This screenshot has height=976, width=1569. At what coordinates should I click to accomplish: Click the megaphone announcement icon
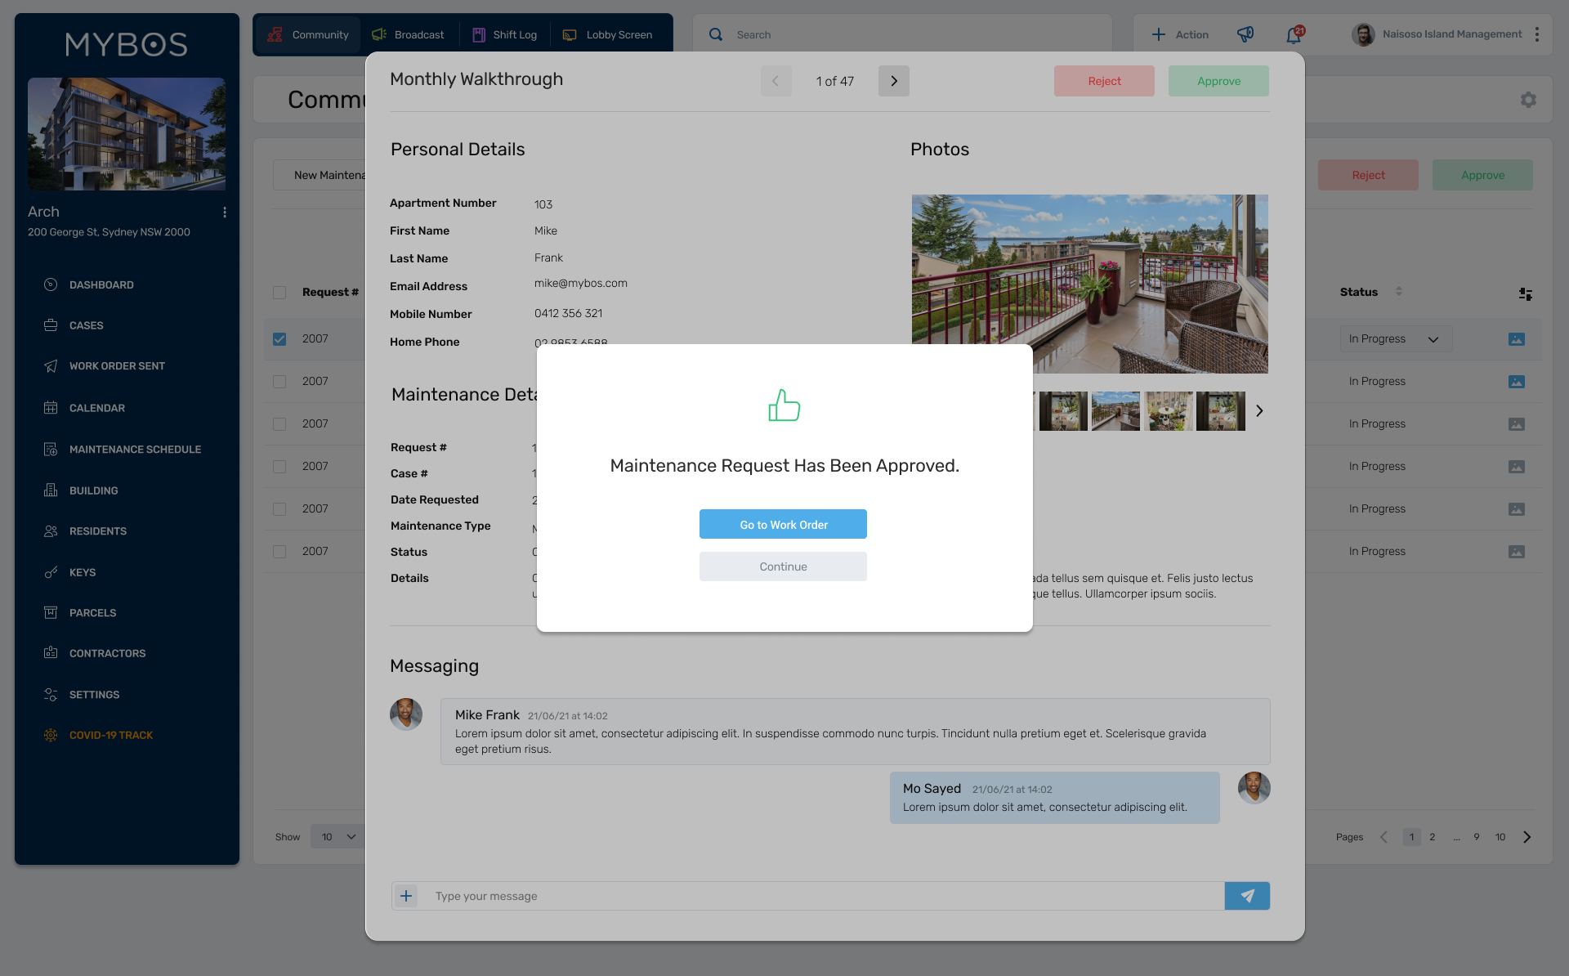pos(1245,34)
